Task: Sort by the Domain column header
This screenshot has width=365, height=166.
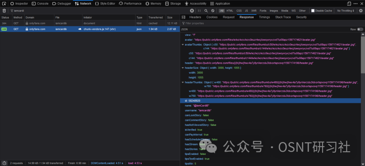Action: tap(39, 18)
